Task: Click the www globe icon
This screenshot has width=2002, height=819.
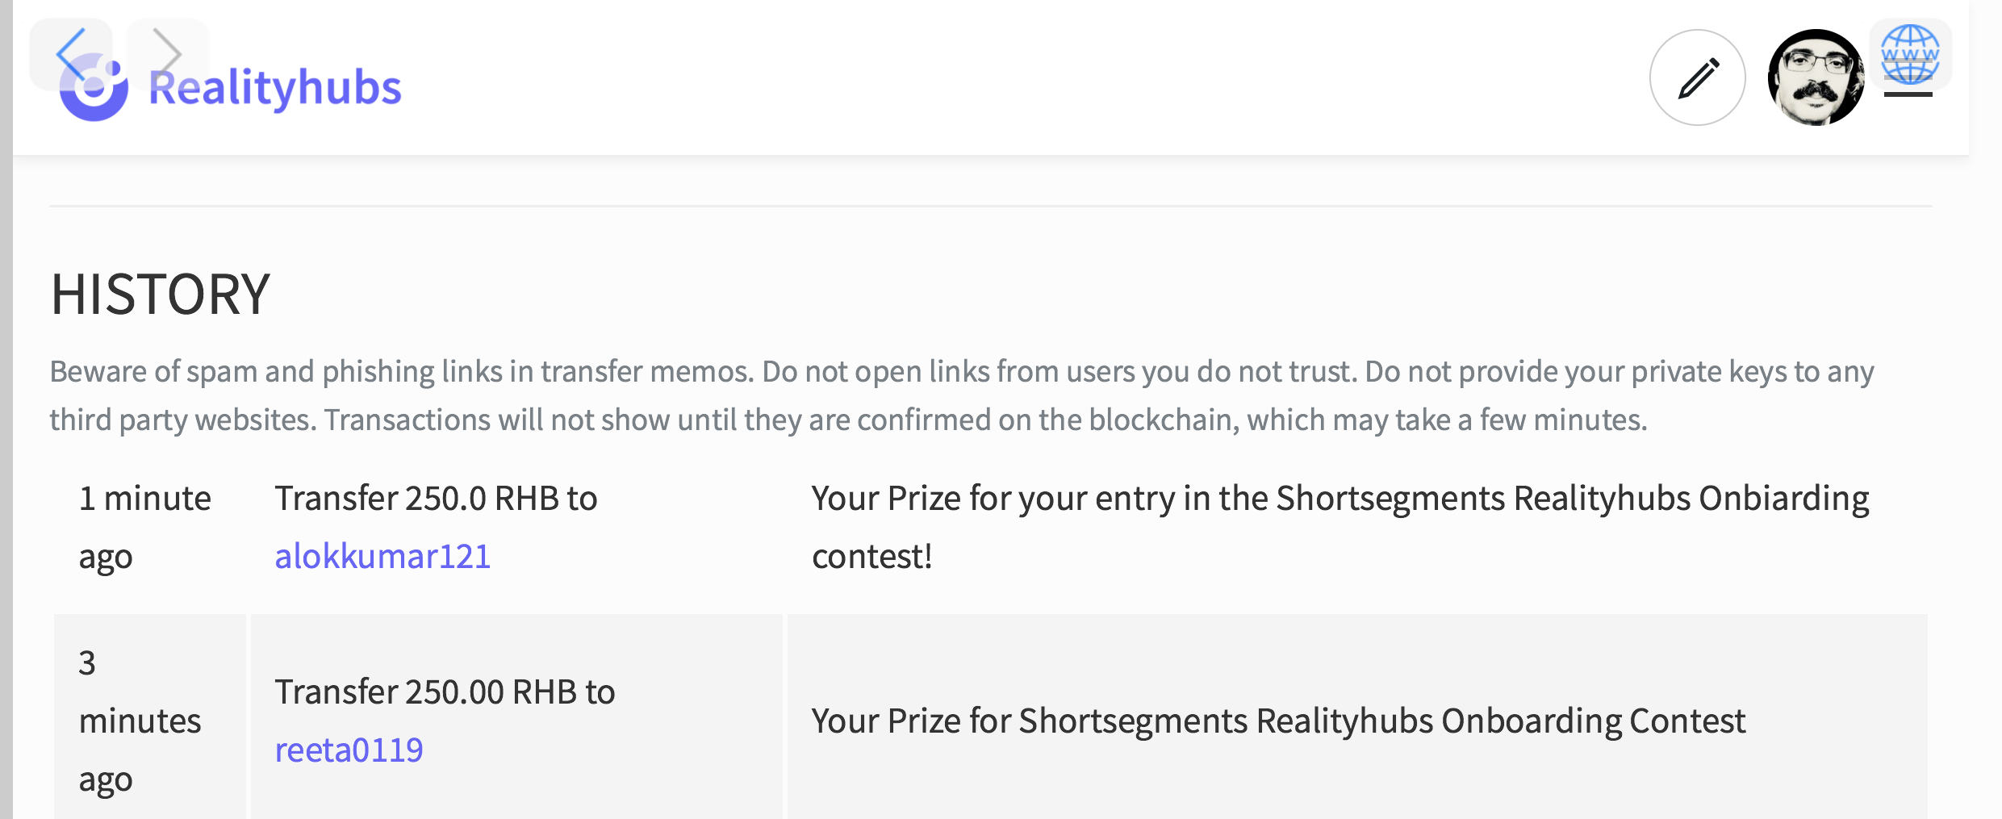Action: 1910,54
